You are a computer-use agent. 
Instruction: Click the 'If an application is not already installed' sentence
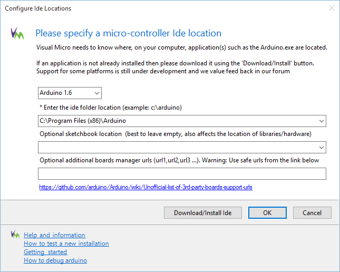click(175, 63)
